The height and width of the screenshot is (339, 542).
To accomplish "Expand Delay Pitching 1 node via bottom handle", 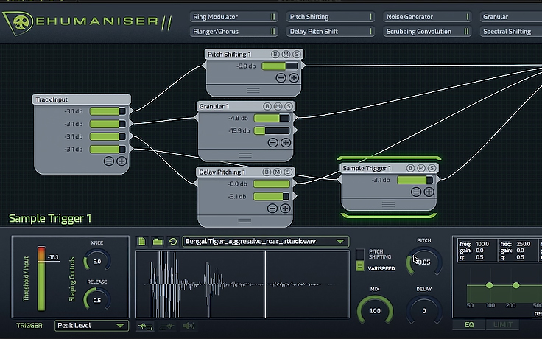I will pos(244,220).
